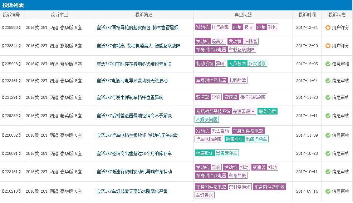Click the orange star icon for complaint 238844
The width and height of the screenshot is (353, 203).
[x=328, y=46]
